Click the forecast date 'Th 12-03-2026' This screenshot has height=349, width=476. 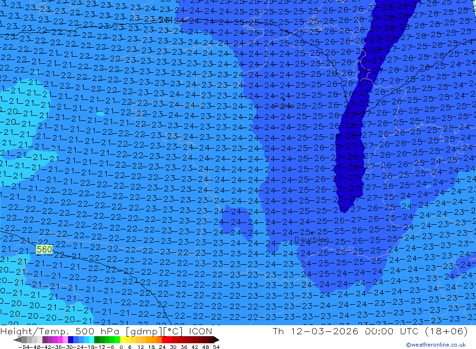[316, 331]
